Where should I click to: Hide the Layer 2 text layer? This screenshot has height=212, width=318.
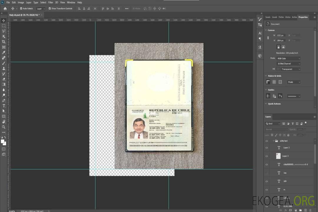coord(267,148)
